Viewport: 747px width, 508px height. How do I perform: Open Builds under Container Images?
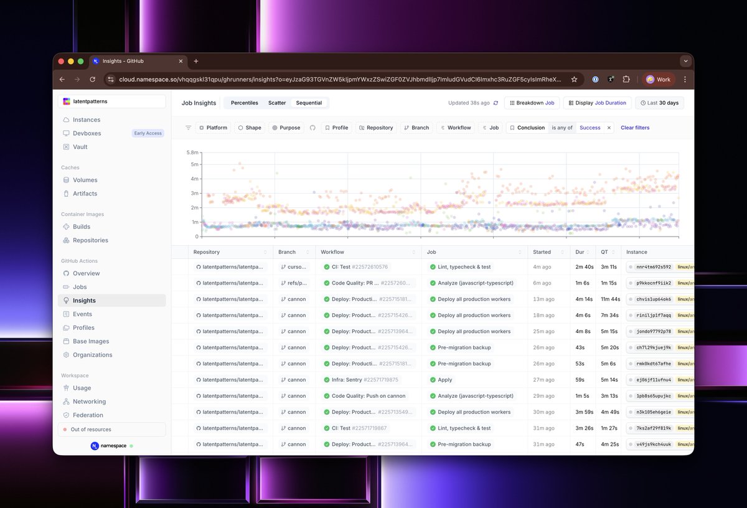coord(81,227)
